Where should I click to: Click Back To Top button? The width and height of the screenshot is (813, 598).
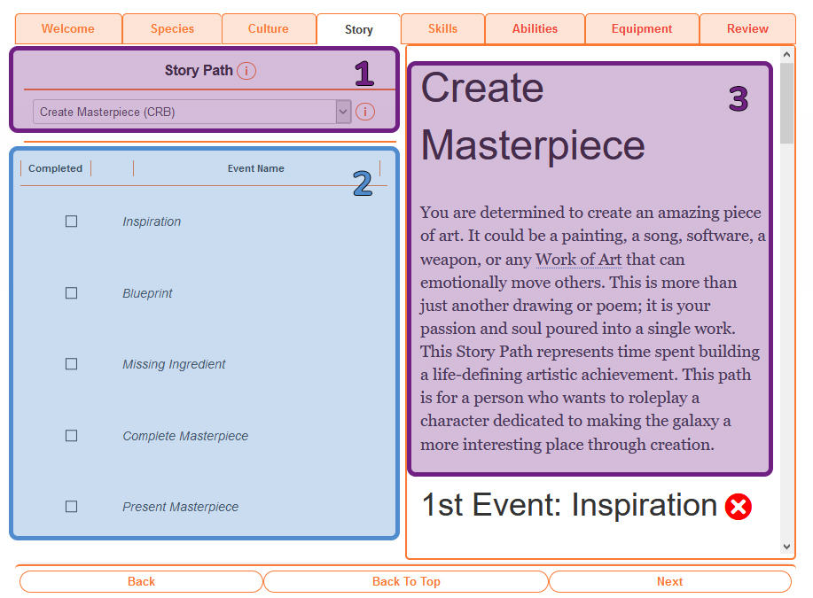[406, 581]
